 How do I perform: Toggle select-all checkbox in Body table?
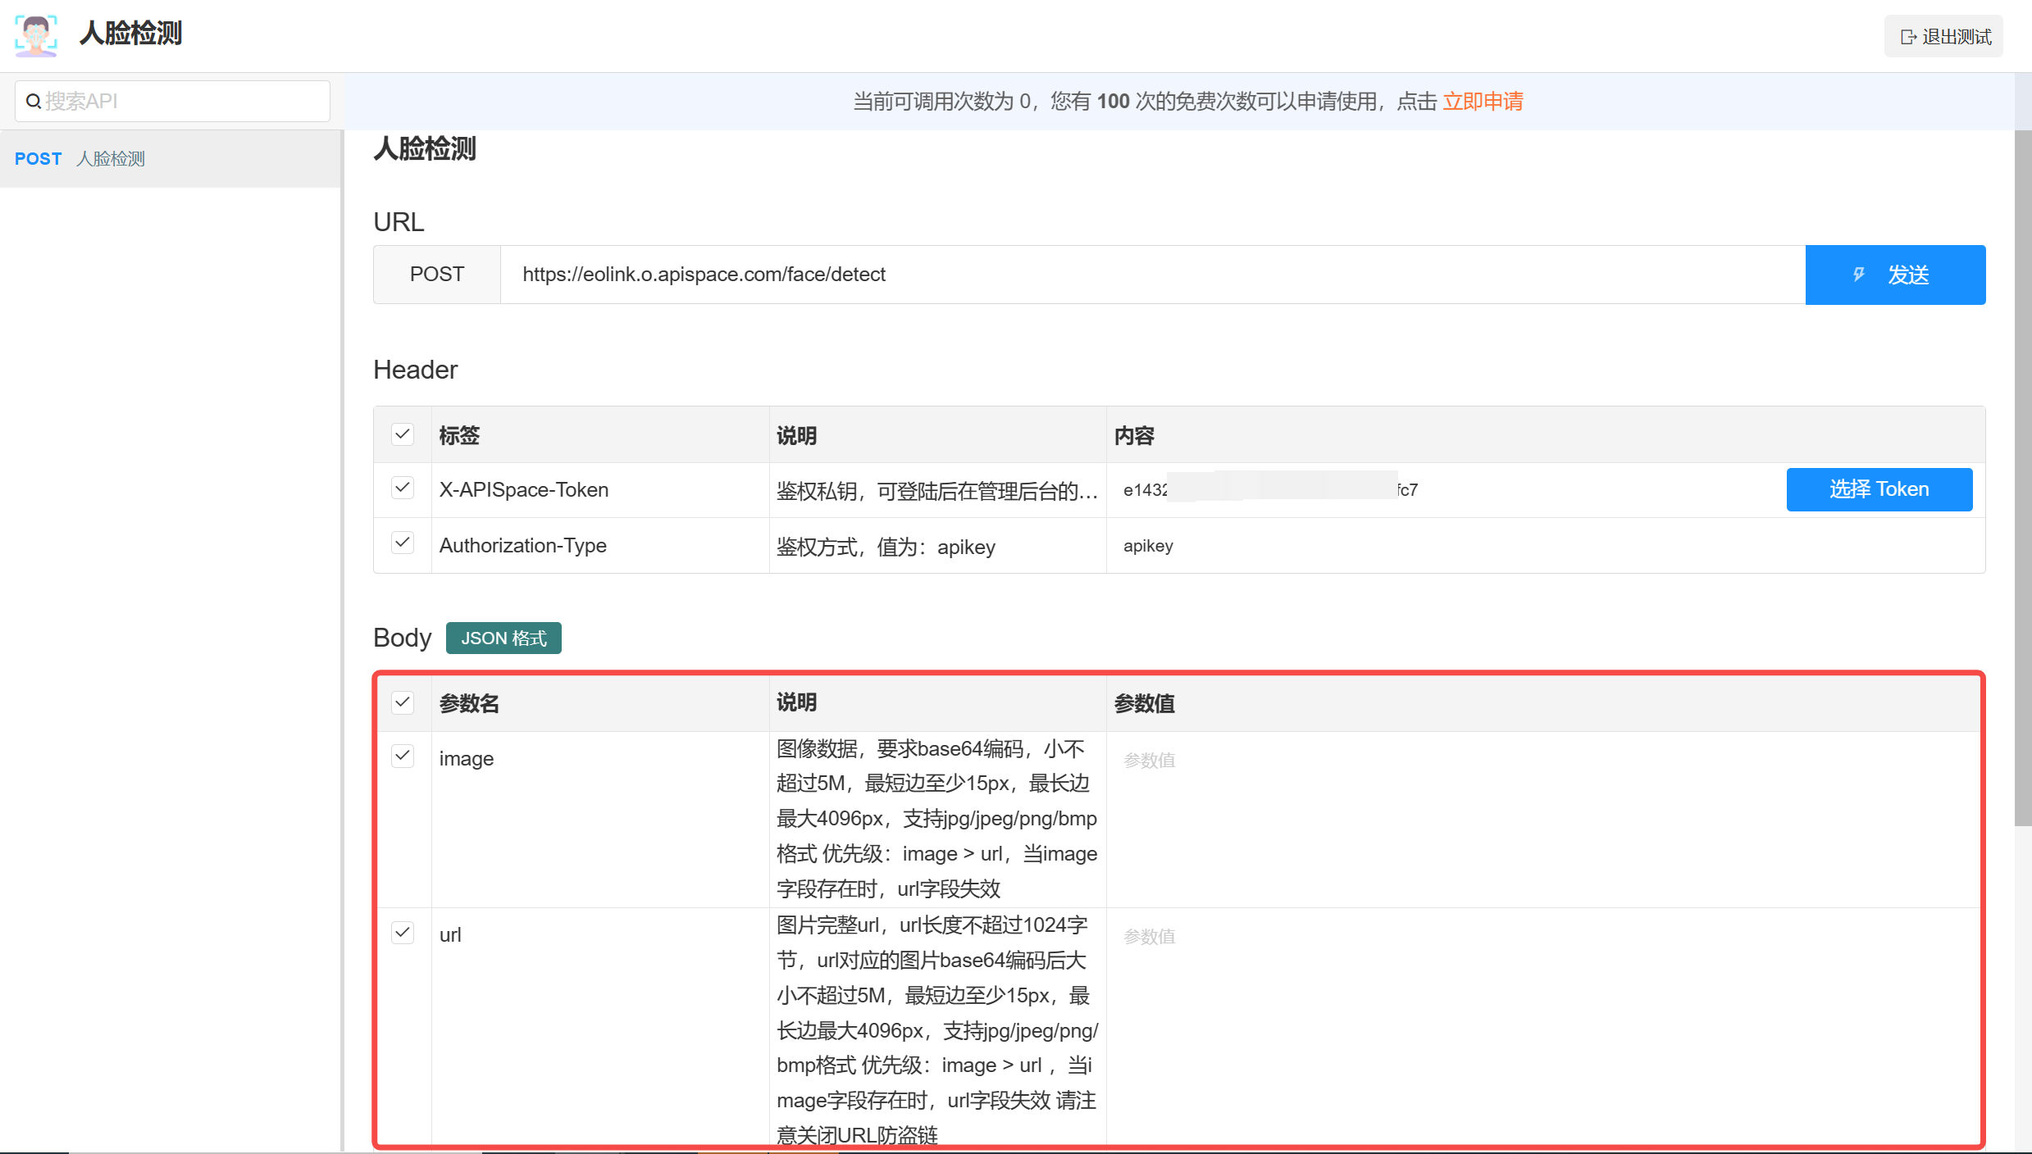403,702
